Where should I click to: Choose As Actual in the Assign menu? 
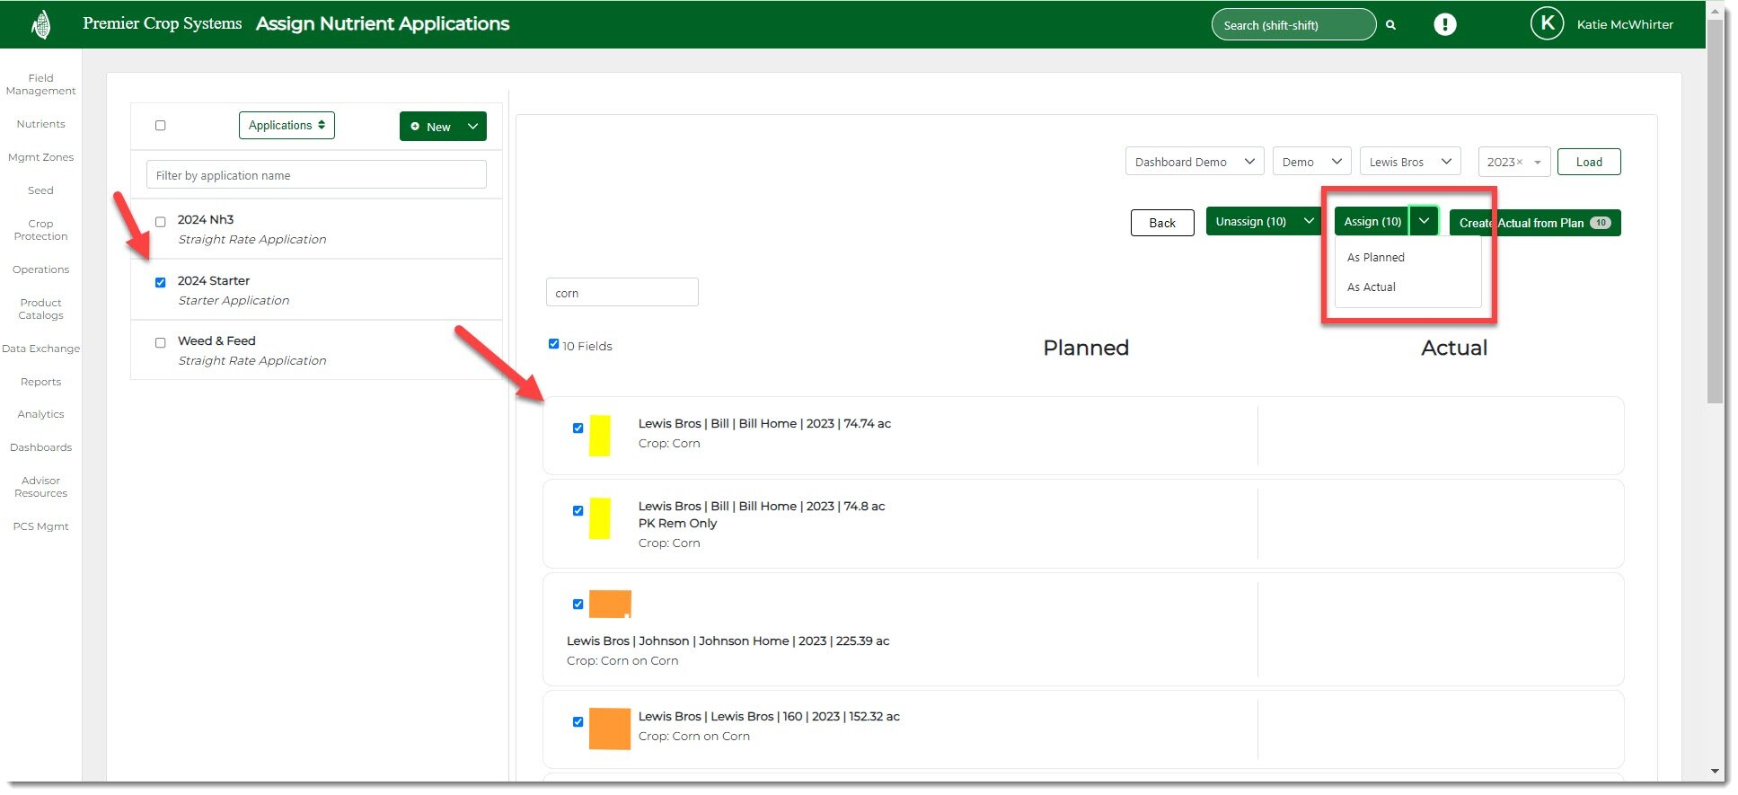pyautogui.click(x=1371, y=287)
